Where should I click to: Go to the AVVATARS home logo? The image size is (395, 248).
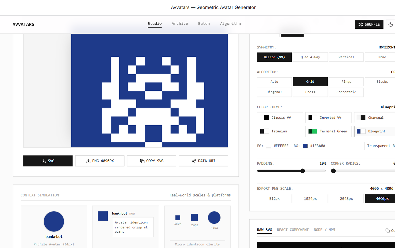coord(23,24)
